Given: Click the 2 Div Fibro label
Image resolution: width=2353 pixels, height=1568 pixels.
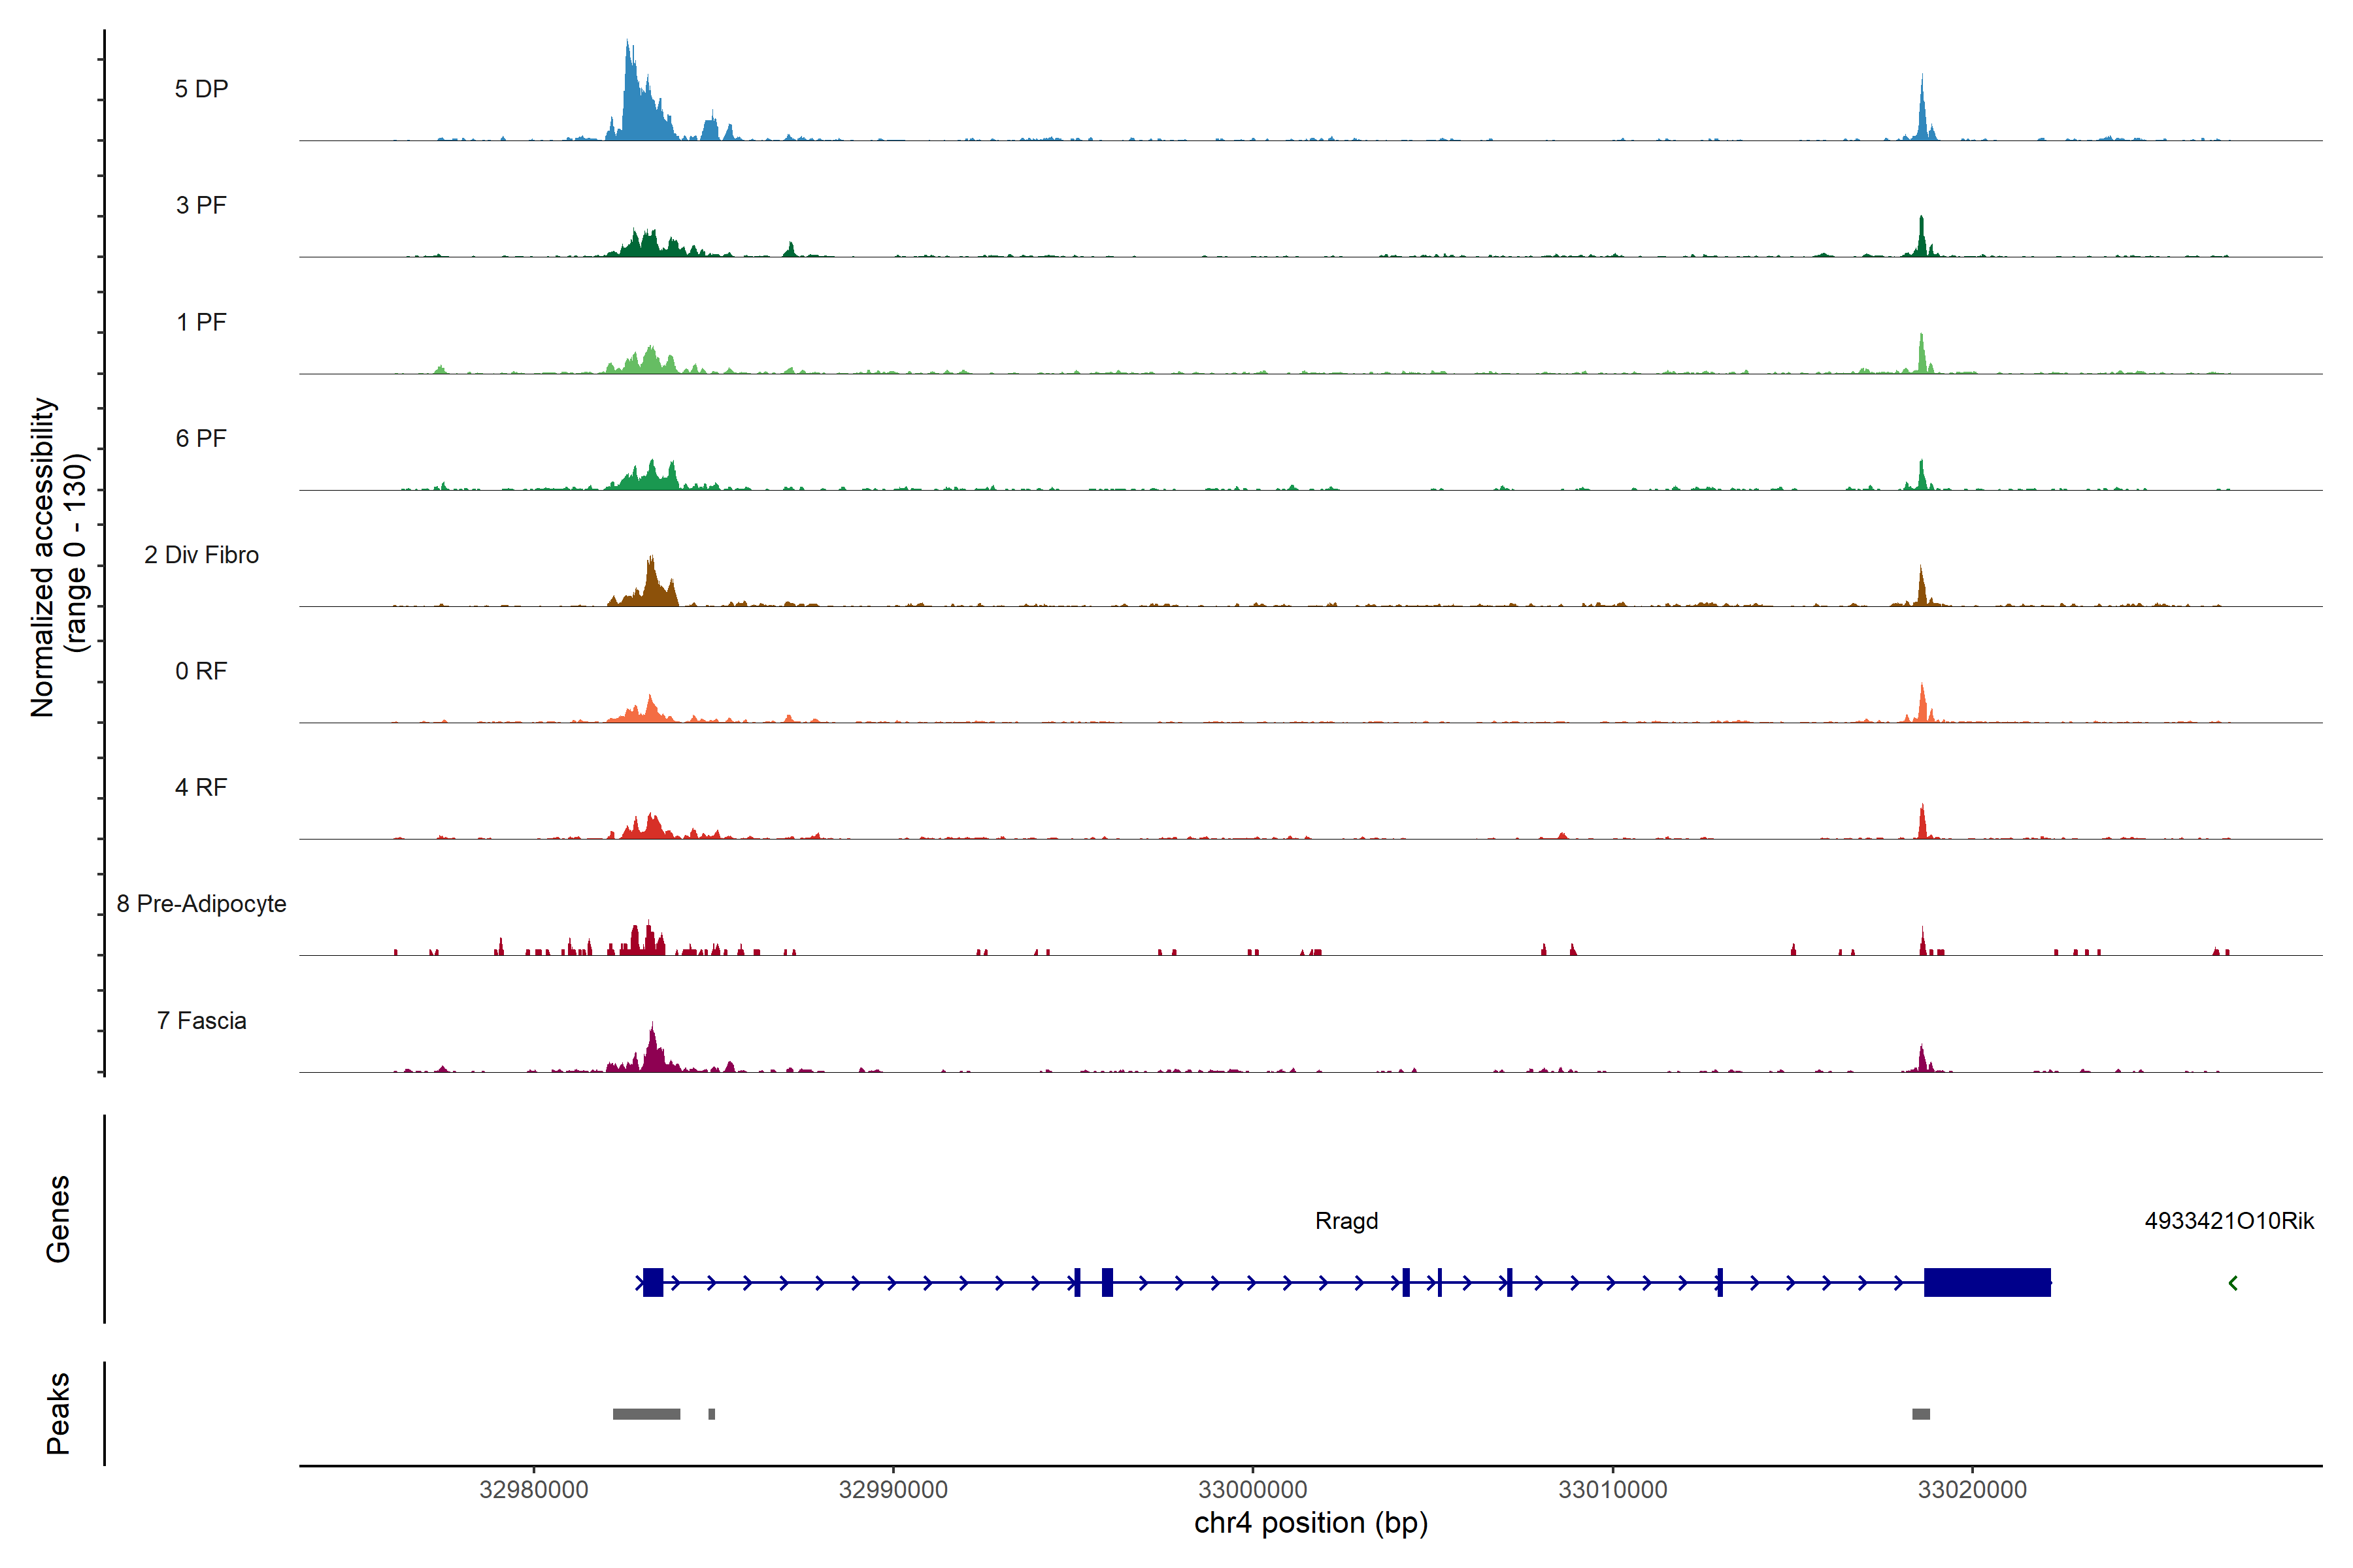Looking at the screenshot, I should coord(201,555).
